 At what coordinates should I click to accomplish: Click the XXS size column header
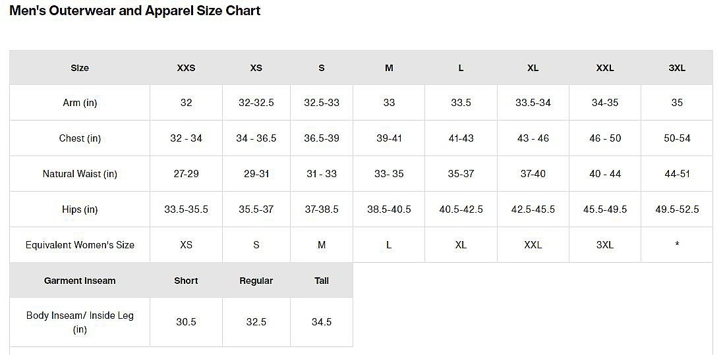[x=186, y=68]
